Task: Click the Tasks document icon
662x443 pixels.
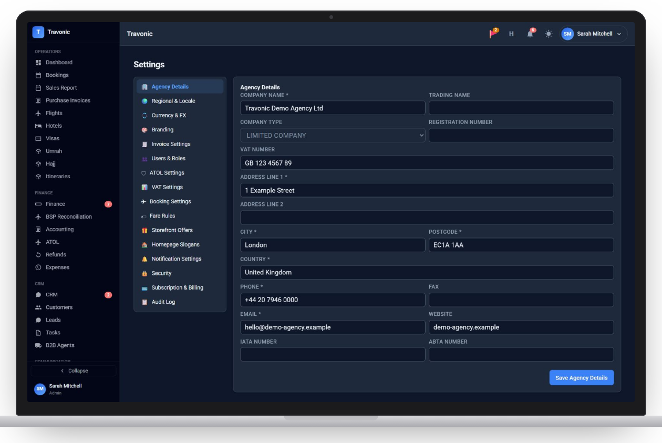Action: point(38,333)
